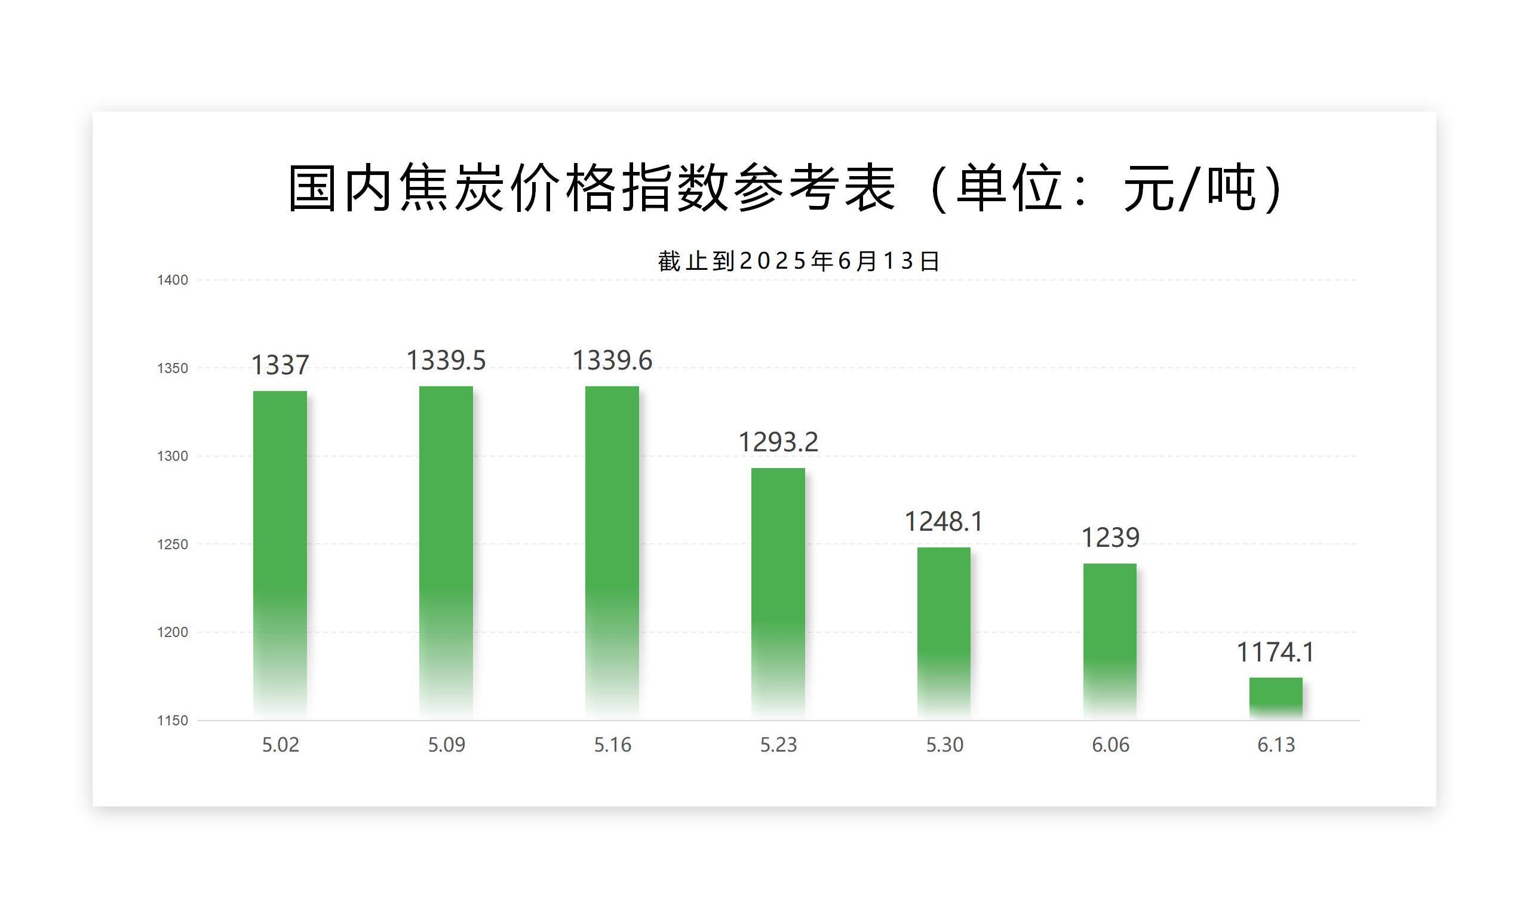Click y-axis value 1400
The width and height of the screenshot is (1529, 917).
point(173,280)
